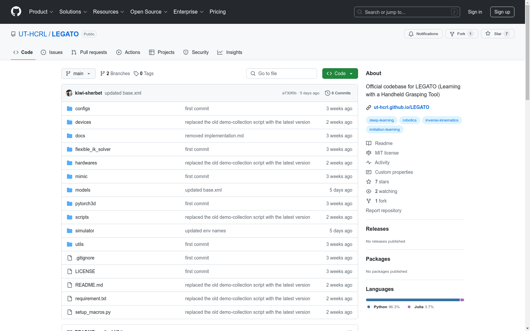This screenshot has height=331, width=530.
Task: Open the Insights tab
Action: pyautogui.click(x=230, y=52)
